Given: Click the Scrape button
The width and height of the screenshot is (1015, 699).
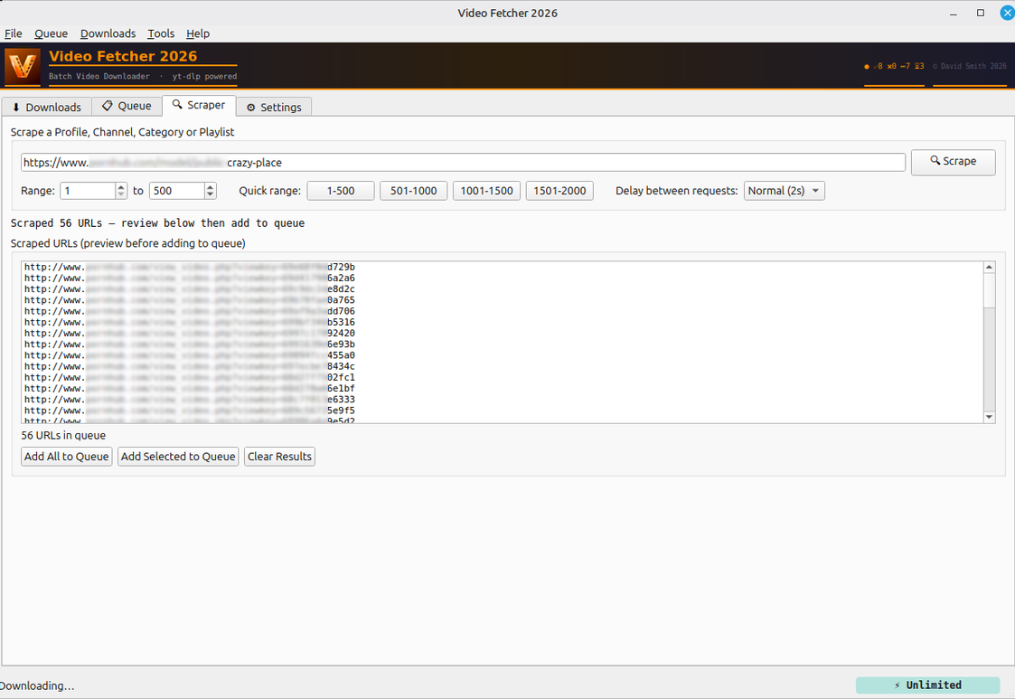Looking at the screenshot, I should 953,161.
